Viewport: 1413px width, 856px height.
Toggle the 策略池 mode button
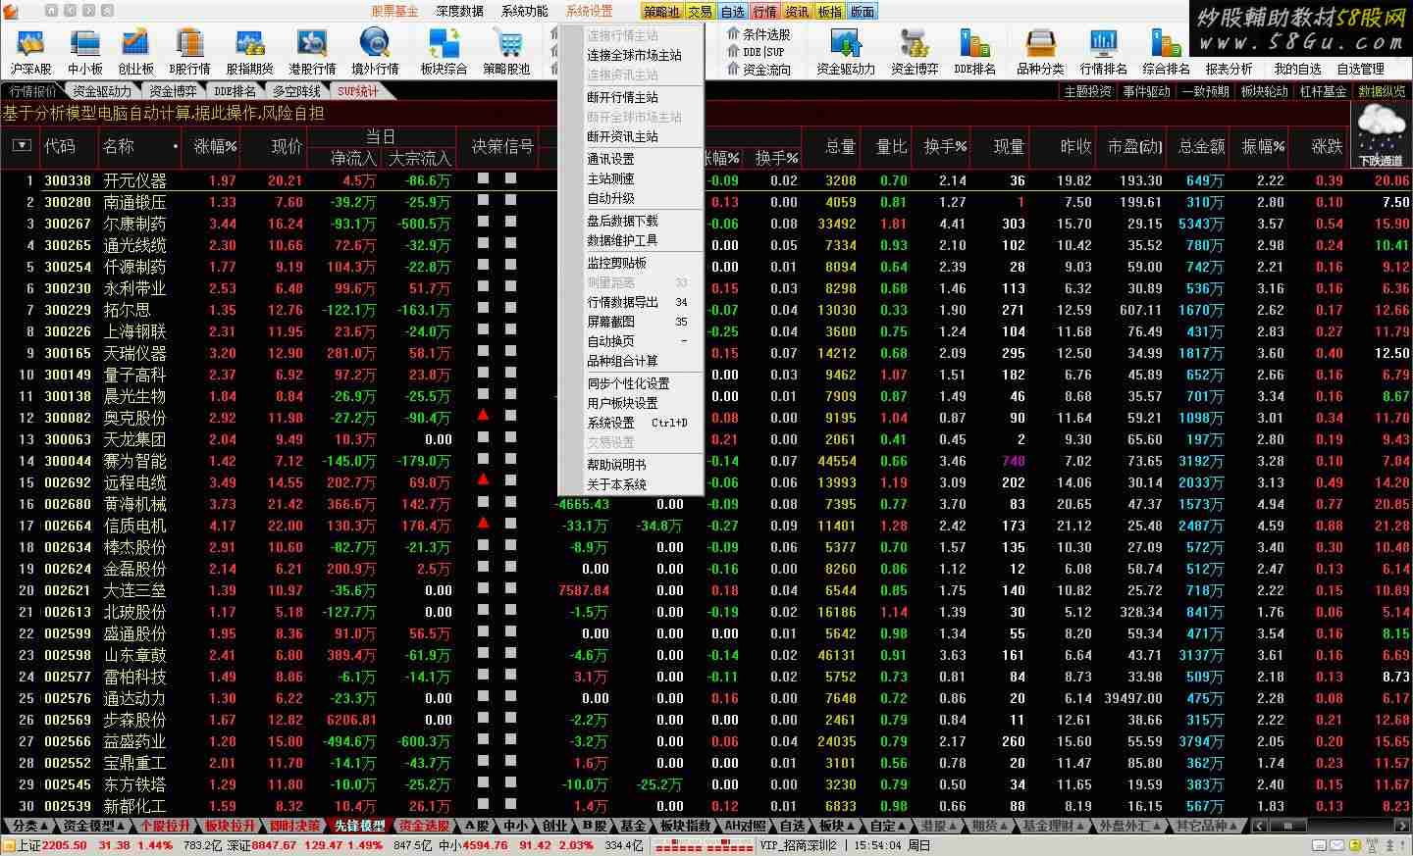(661, 12)
